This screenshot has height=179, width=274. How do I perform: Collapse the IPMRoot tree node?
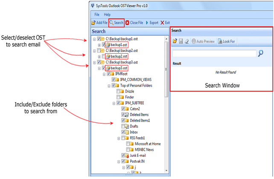click(x=104, y=74)
